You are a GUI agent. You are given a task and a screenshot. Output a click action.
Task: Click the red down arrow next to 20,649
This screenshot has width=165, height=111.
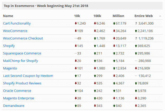[114, 38]
